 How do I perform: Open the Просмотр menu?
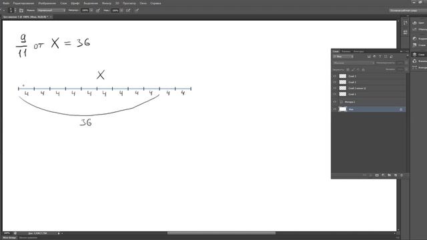point(129,3)
